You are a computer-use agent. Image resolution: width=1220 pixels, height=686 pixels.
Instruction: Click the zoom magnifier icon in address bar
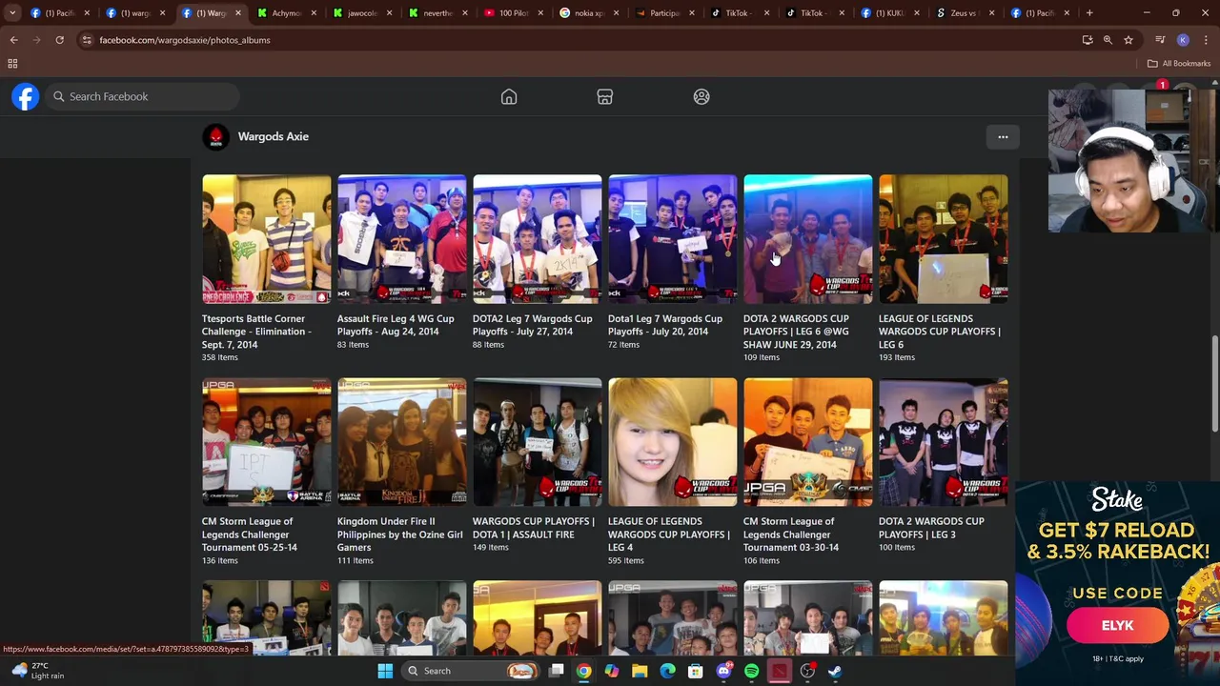tap(1108, 40)
